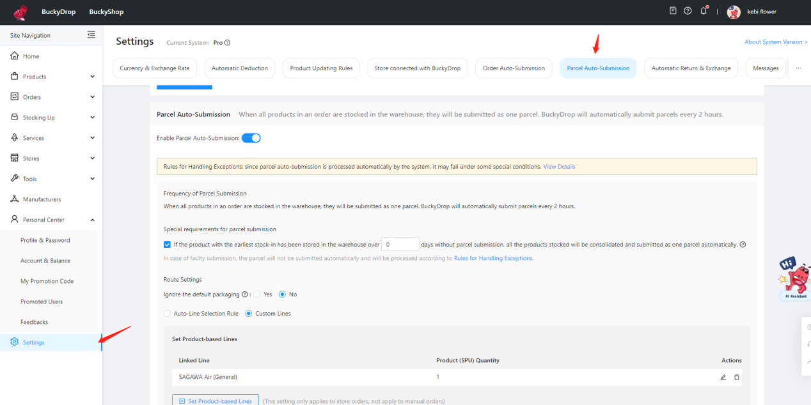Click help icon beside Ignore the default packaging

245,294
